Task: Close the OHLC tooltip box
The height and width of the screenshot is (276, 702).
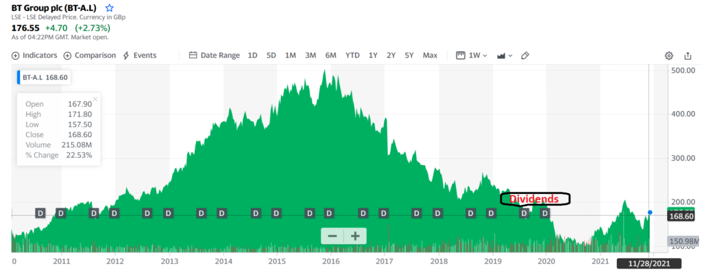Action: [x=95, y=99]
